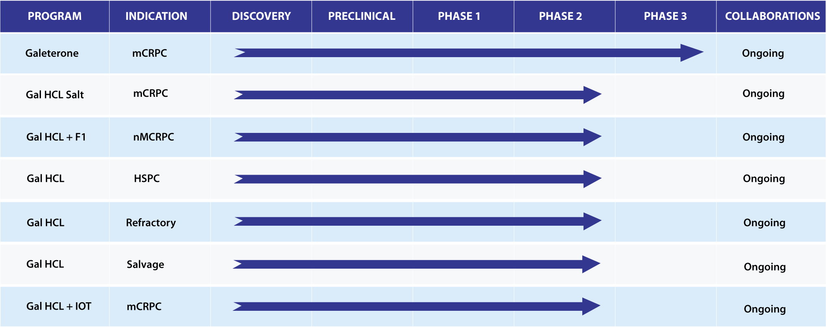Select the Gal HCL Salt program
The height and width of the screenshot is (327, 826).
(55, 95)
